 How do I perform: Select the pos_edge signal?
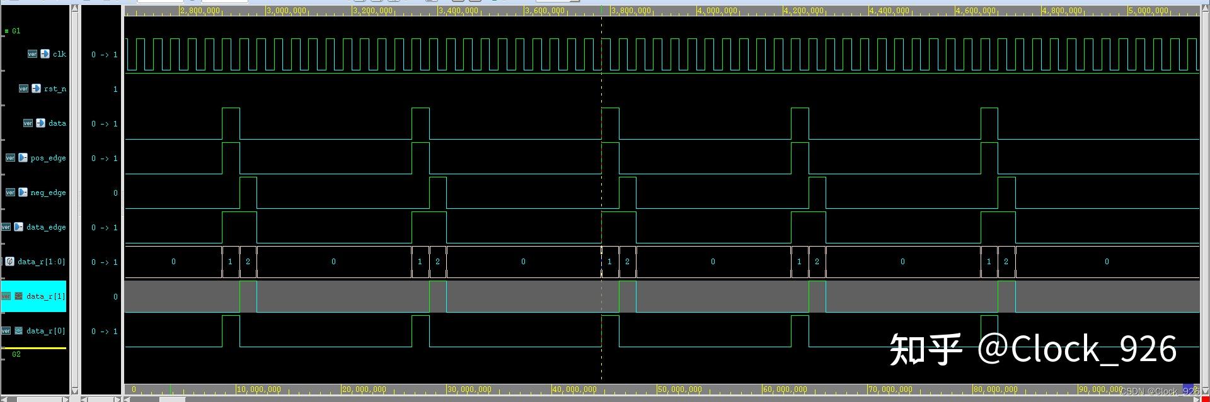pyautogui.click(x=48, y=158)
